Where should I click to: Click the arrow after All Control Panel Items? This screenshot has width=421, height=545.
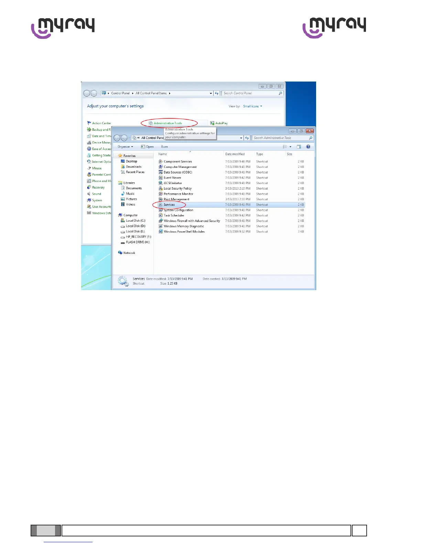[170, 93]
